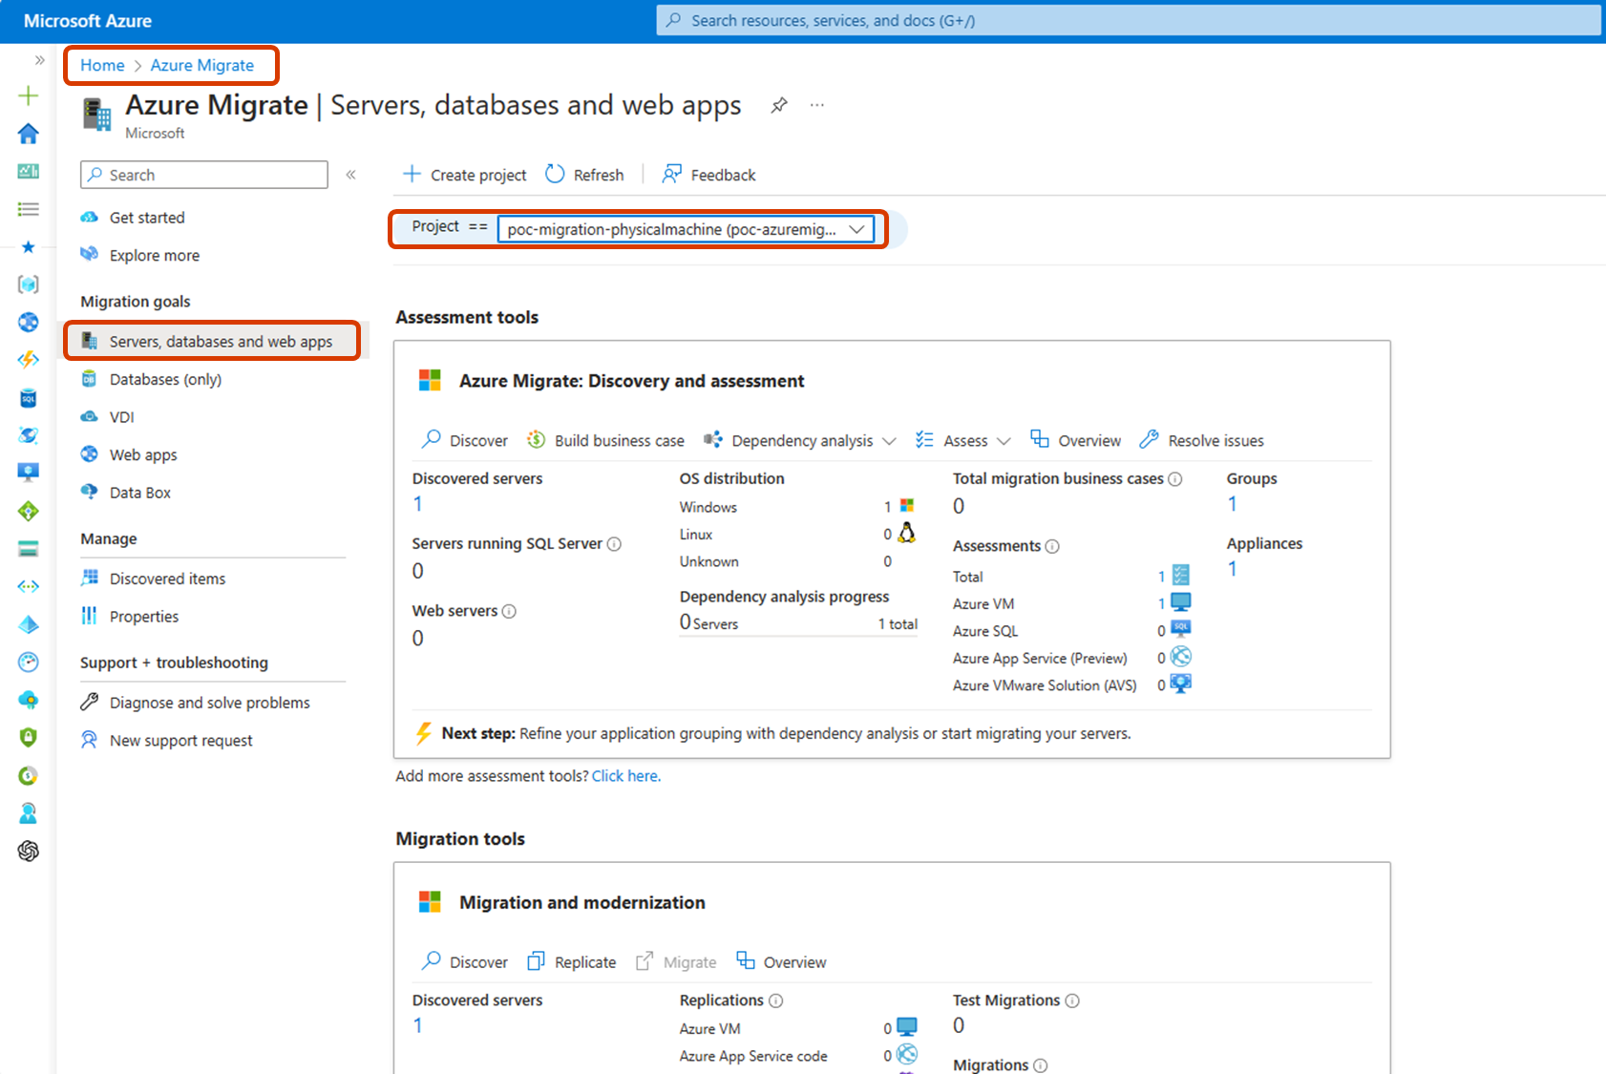Collapse the left navigation pane

coord(350,175)
